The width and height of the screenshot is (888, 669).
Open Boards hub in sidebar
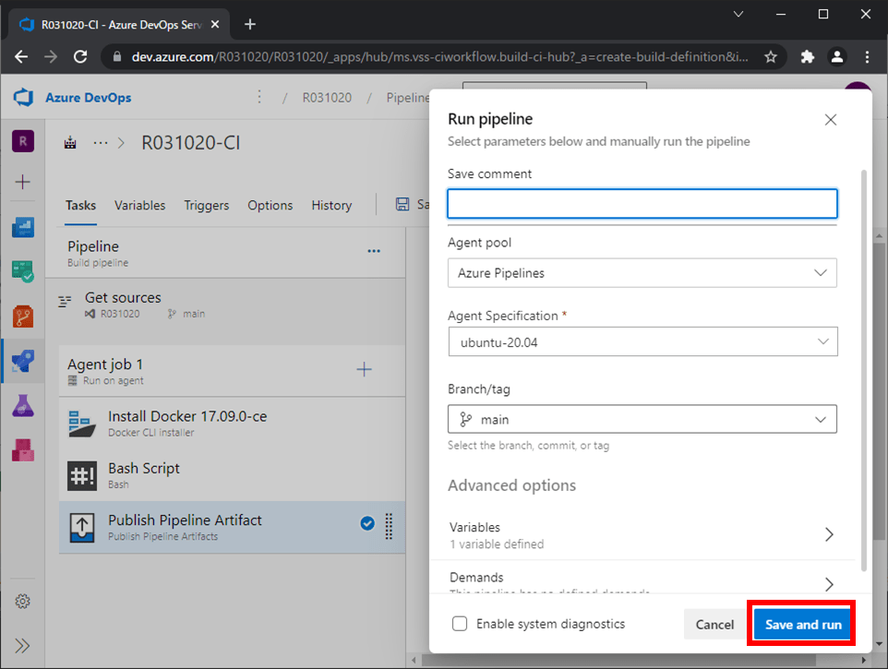(23, 271)
